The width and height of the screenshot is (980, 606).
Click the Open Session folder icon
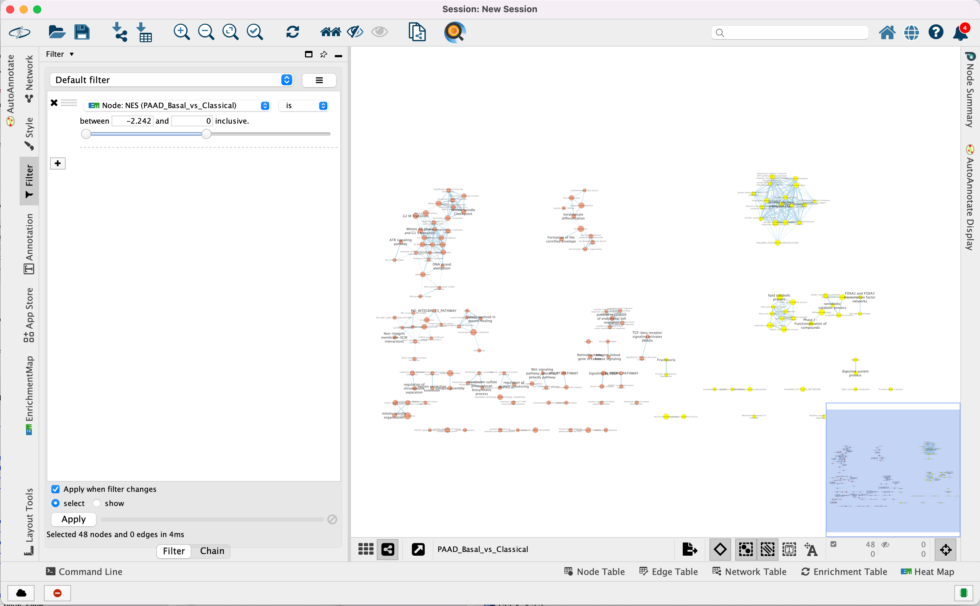[56, 32]
